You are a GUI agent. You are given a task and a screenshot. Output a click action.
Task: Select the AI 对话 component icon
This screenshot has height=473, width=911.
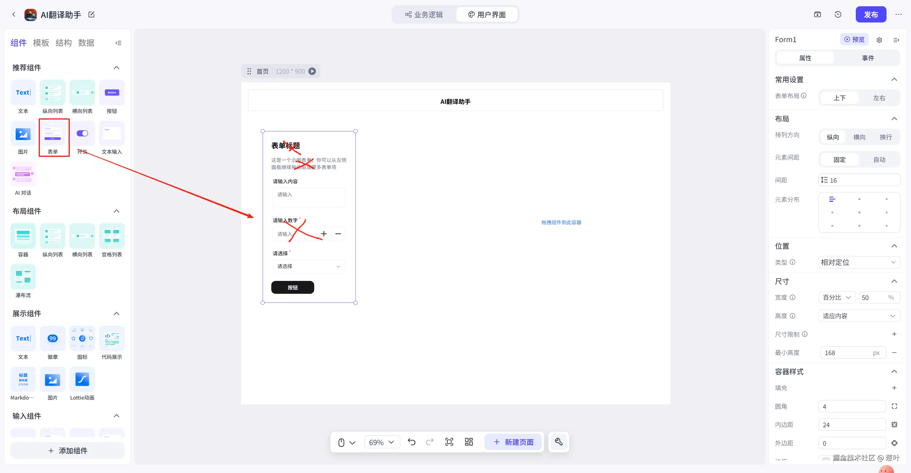click(x=23, y=174)
